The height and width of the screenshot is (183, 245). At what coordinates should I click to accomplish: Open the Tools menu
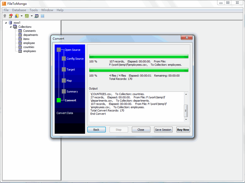(x=33, y=10)
